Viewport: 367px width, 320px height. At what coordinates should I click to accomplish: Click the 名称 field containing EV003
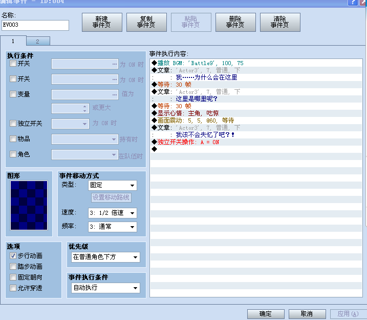(35, 25)
